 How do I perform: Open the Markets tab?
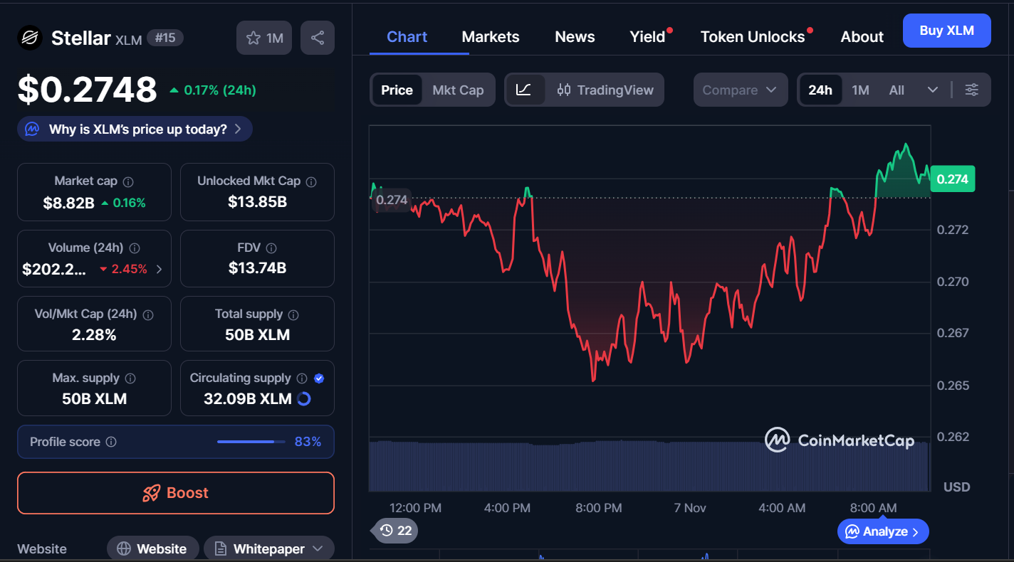(x=490, y=37)
